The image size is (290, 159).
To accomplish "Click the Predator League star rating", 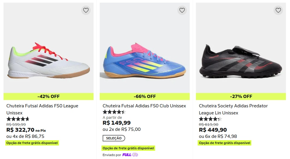I will tap(210, 119).
